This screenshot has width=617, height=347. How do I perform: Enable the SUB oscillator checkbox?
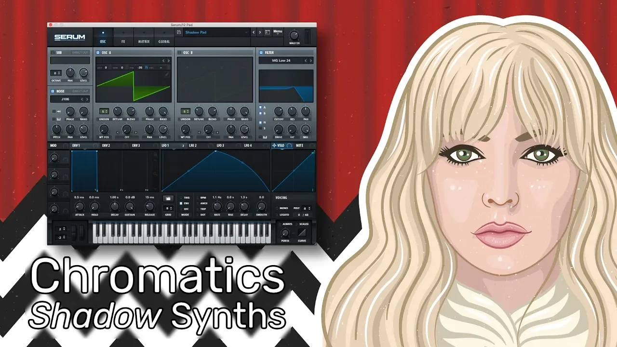coord(52,53)
